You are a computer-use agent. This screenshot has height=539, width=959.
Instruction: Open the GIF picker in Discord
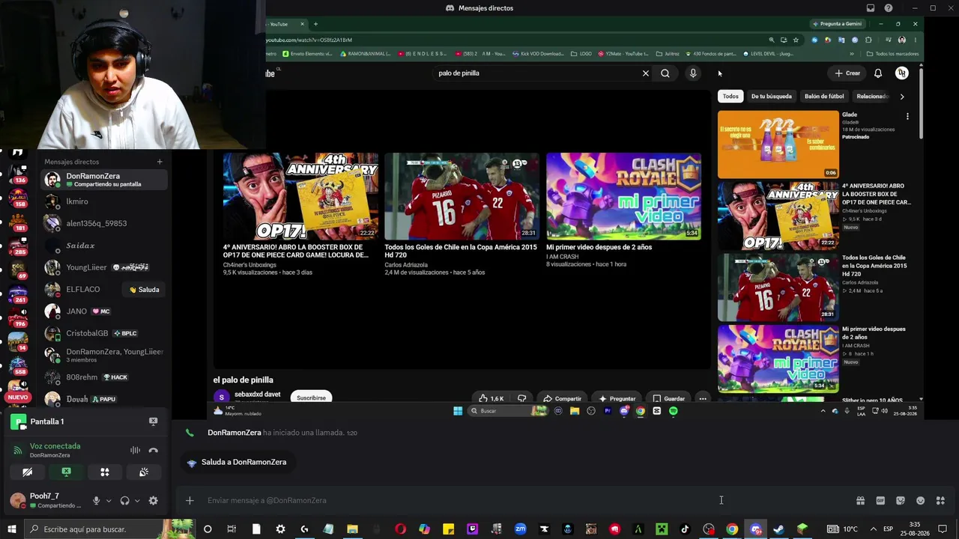(x=880, y=501)
